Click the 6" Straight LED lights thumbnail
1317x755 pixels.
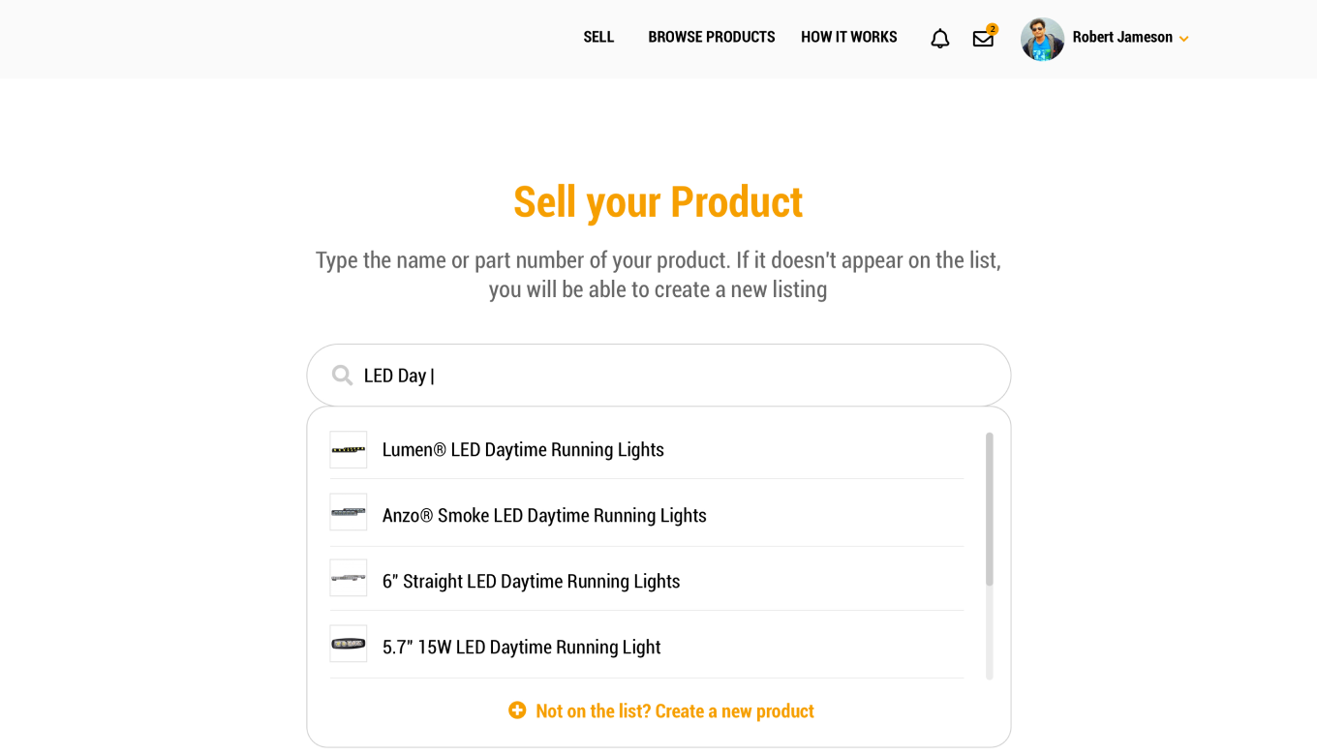click(x=349, y=578)
